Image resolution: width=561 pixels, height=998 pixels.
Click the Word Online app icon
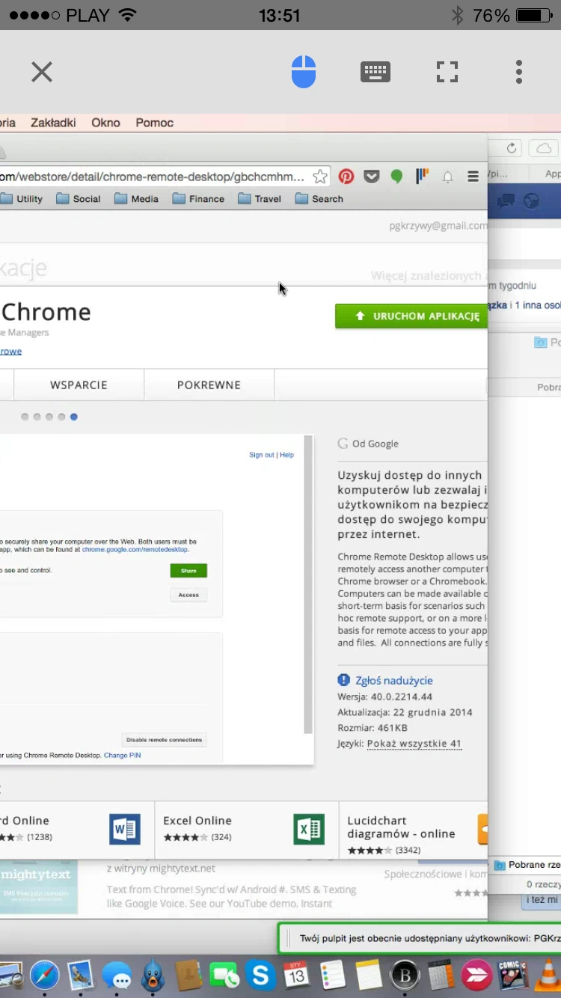point(125,829)
